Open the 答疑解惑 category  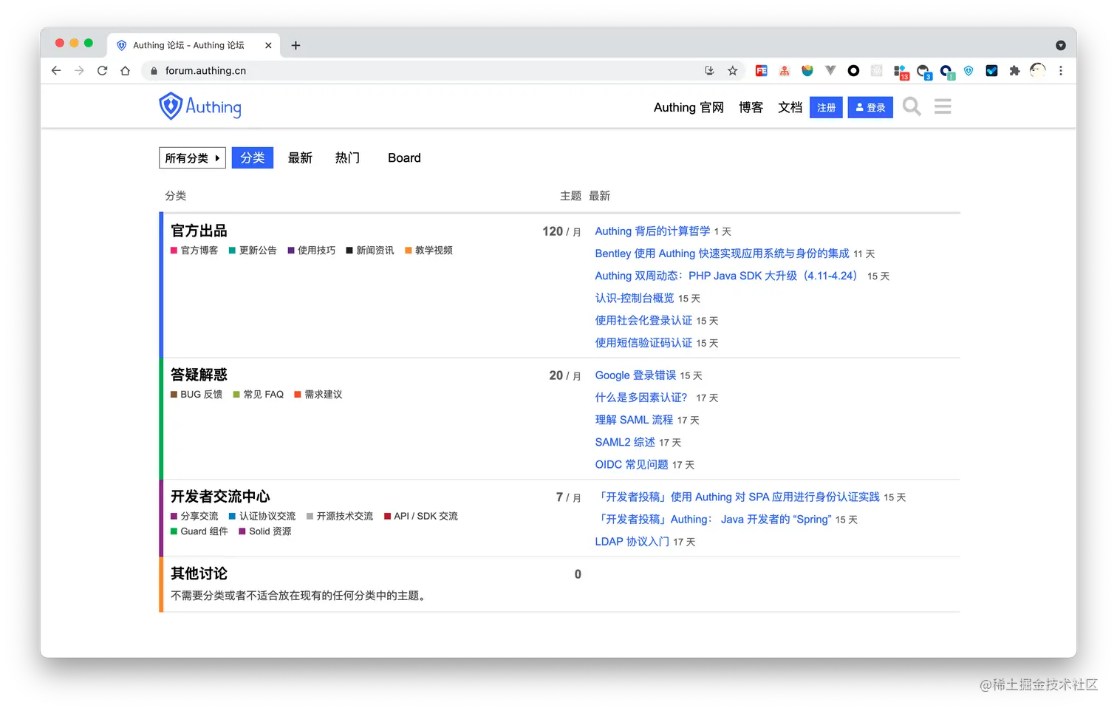(199, 375)
